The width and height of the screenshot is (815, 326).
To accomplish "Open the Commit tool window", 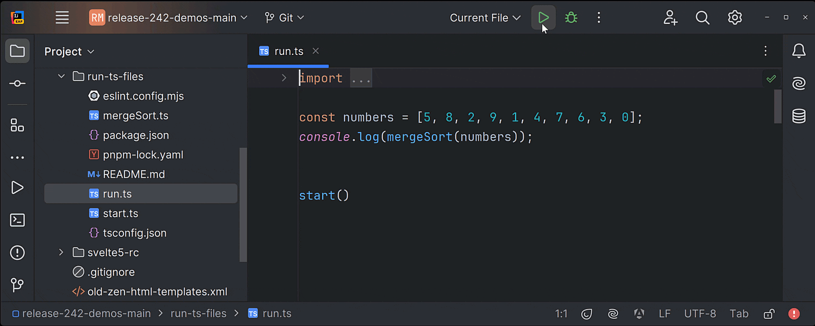I will [x=17, y=84].
